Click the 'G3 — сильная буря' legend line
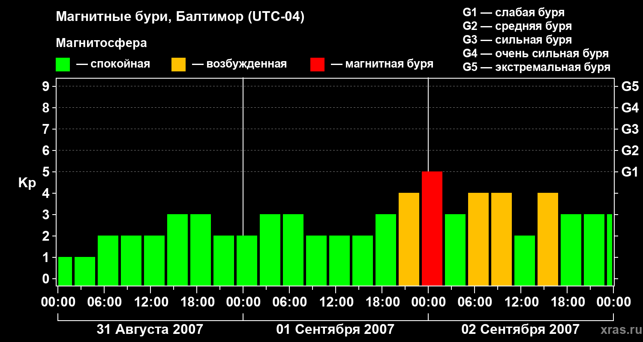Image resolution: width=643 pixels, height=342 pixels. [517, 40]
